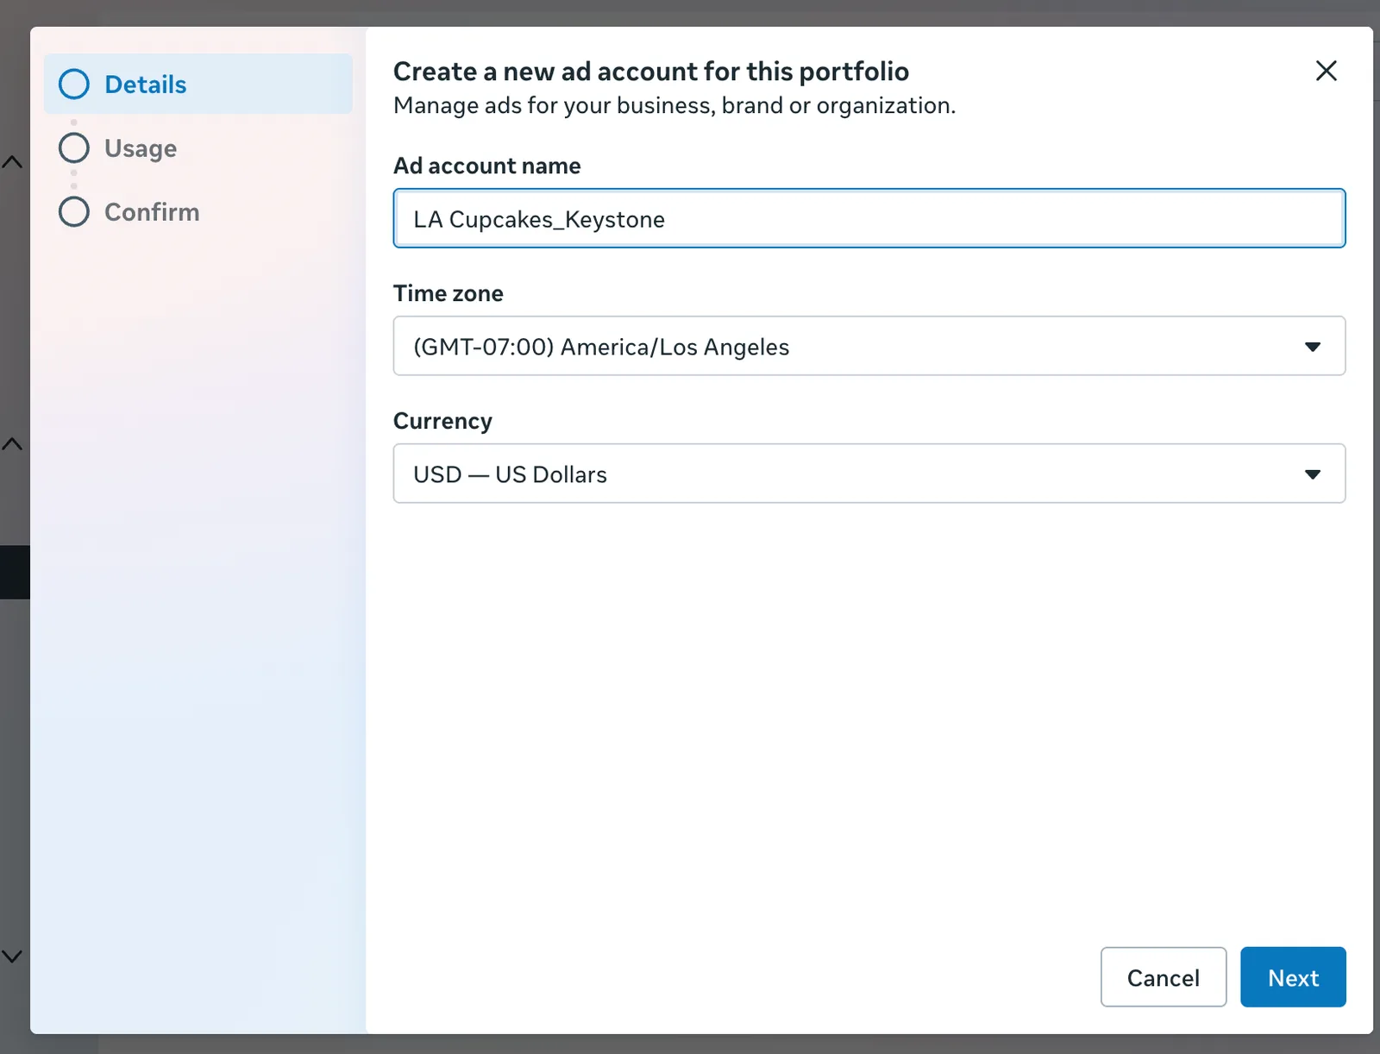Open the Currency dropdown
The width and height of the screenshot is (1380, 1054).
click(x=869, y=474)
